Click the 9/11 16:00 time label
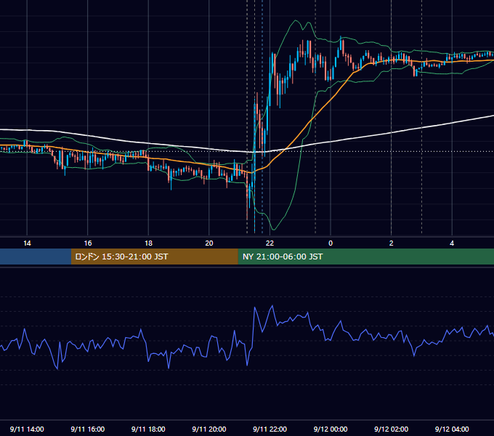The height and width of the screenshot is (436, 494). 88,429
